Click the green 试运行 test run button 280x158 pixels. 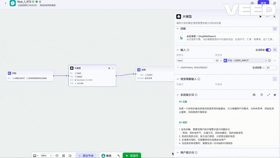132,156
